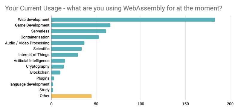Click the small Plugins bar
The width and height of the screenshot is (235, 110).
[x=53, y=78]
